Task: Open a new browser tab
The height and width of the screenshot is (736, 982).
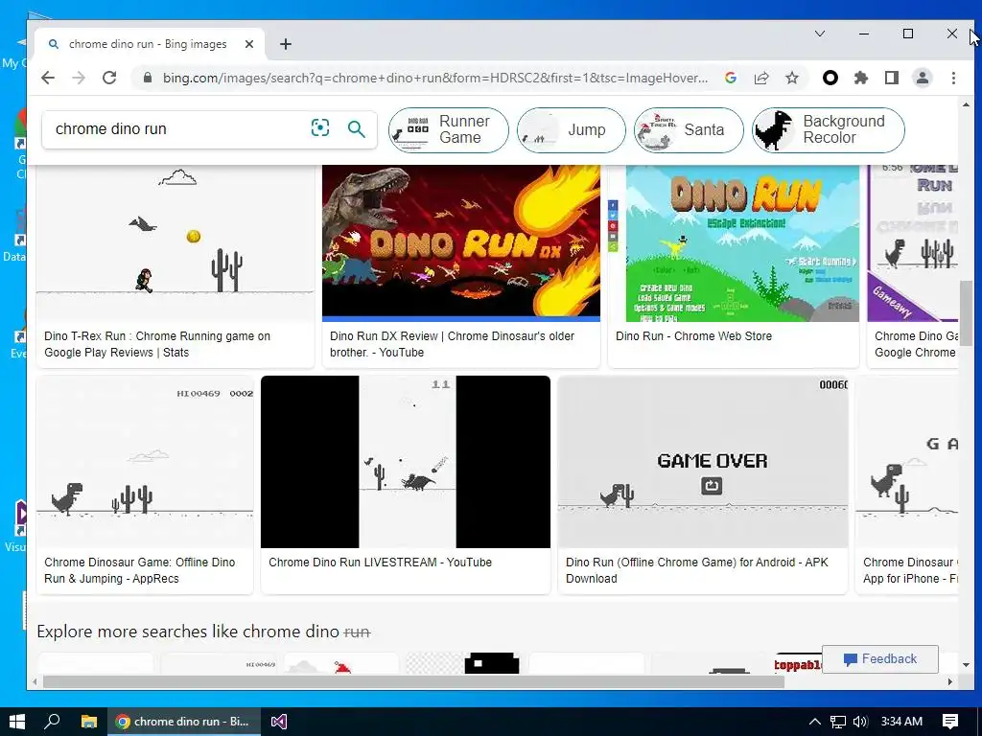Action: point(286,44)
